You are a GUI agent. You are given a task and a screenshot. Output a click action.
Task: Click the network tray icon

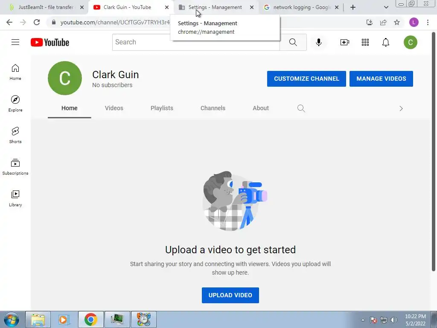(384, 320)
